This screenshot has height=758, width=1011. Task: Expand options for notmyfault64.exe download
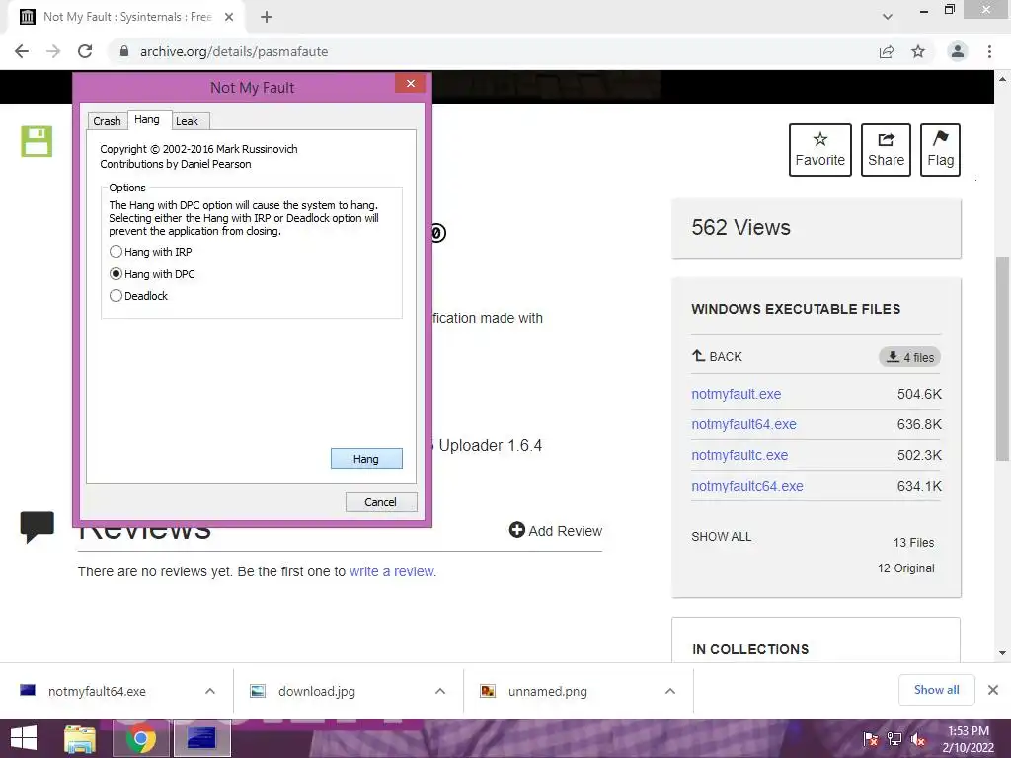[210, 691]
